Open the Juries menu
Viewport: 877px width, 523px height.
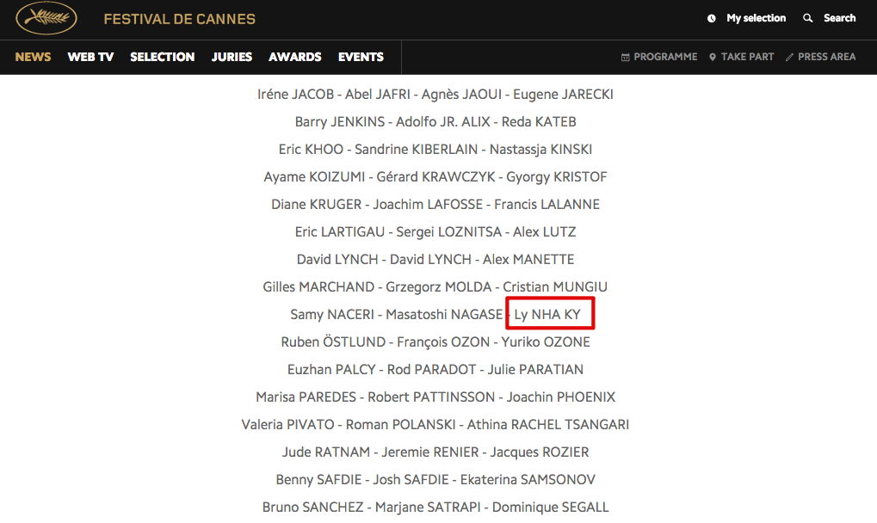pyautogui.click(x=232, y=57)
